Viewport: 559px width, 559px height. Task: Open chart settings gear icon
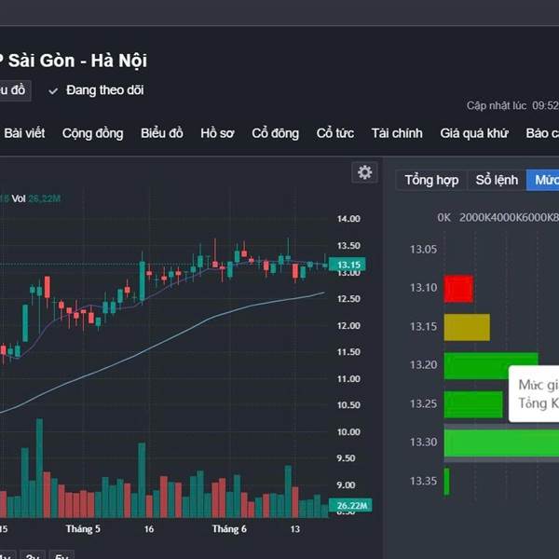(364, 172)
